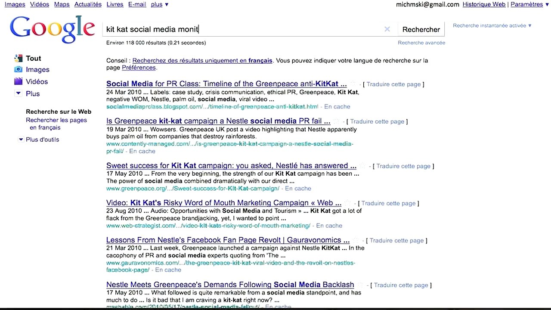The width and height of the screenshot is (551, 310).
Task: Open 'En cache' for contently-managed.com result
Action: [142, 152]
